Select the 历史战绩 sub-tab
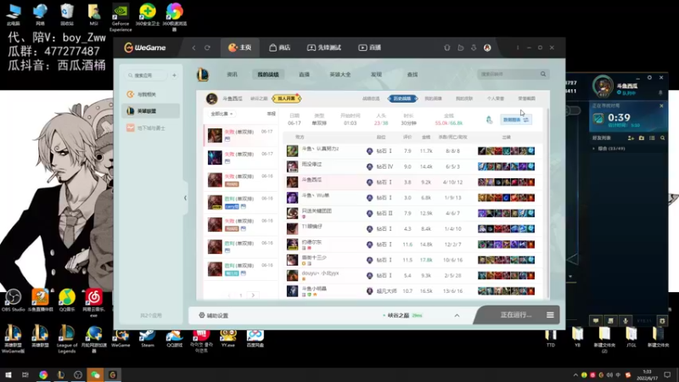679x382 pixels. [x=402, y=98]
